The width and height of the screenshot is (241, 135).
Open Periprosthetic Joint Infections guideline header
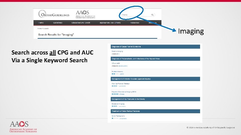[155, 59]
